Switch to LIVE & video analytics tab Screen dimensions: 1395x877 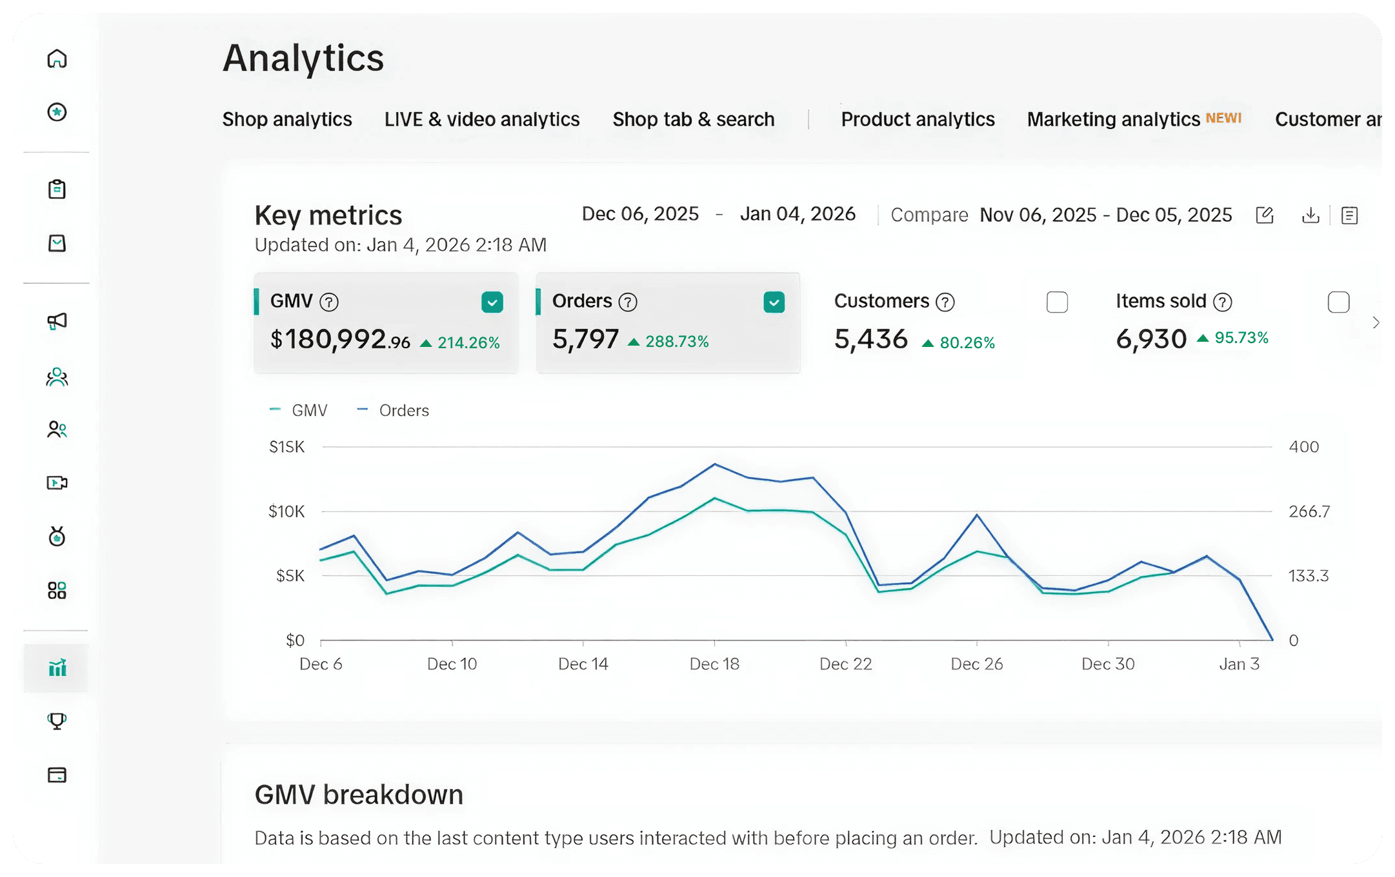pyautogui.click(x=482, y=119)
